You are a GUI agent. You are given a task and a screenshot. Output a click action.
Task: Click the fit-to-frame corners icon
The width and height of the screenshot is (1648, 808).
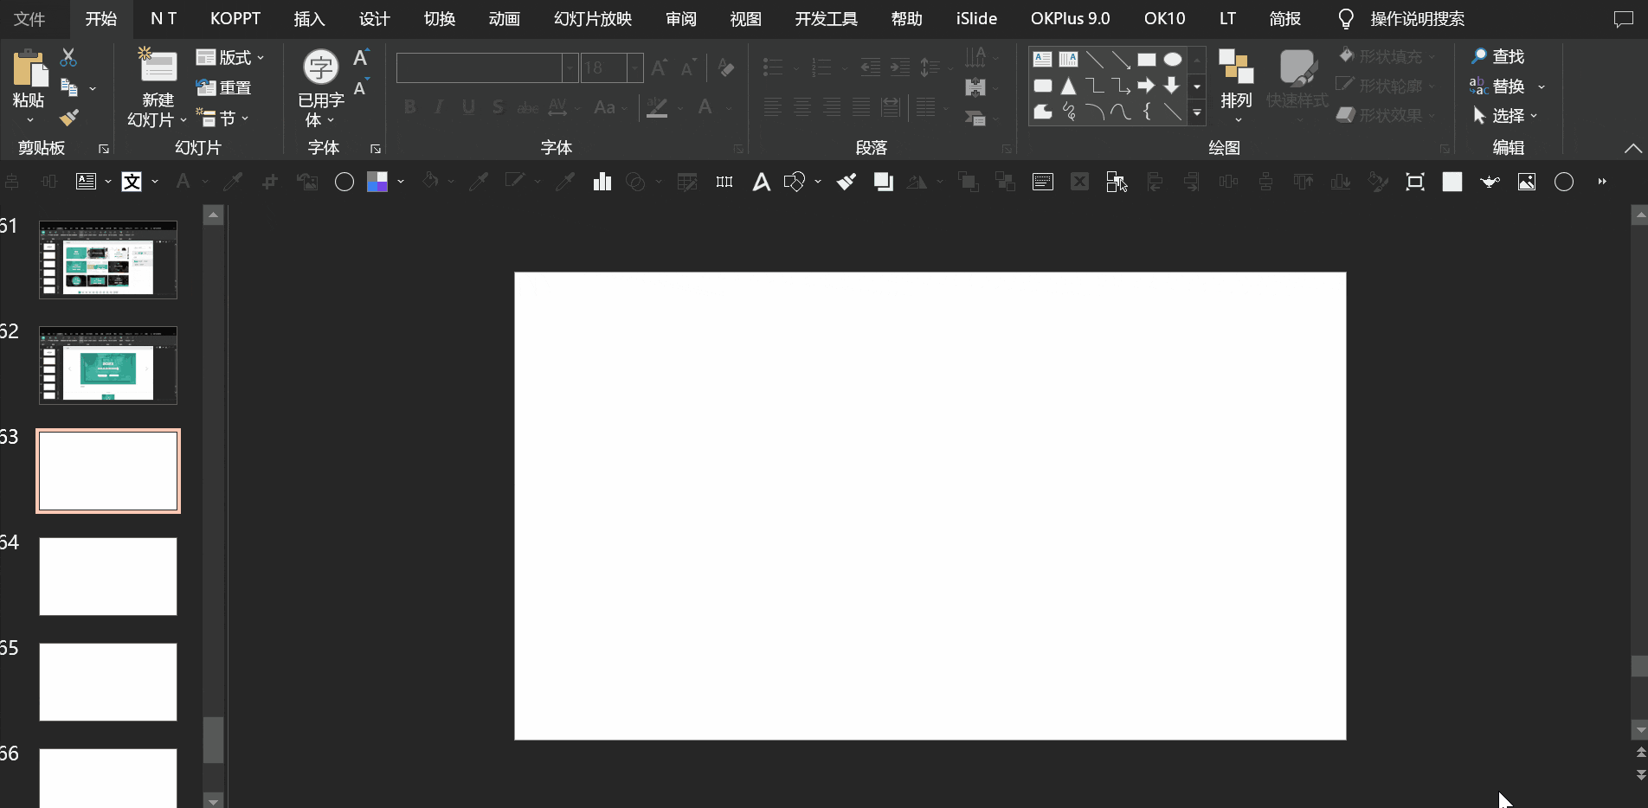(1415, 182)
